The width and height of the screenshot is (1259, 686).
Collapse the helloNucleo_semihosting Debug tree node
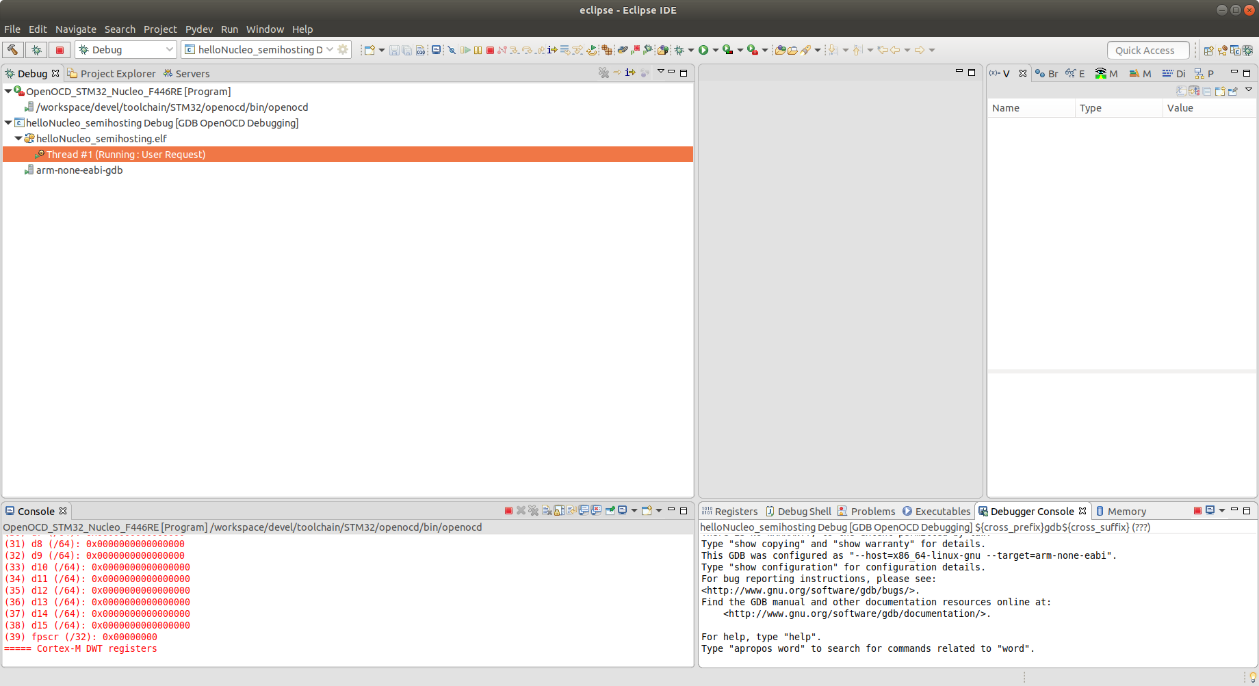(x=8, y=122)
